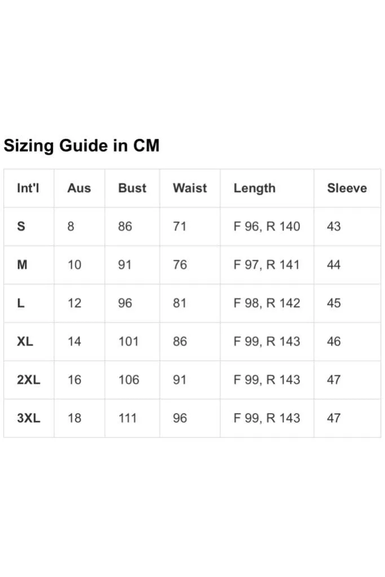
Task: Click sleeve value 43 in S row
Action: (x=334, y=227)
